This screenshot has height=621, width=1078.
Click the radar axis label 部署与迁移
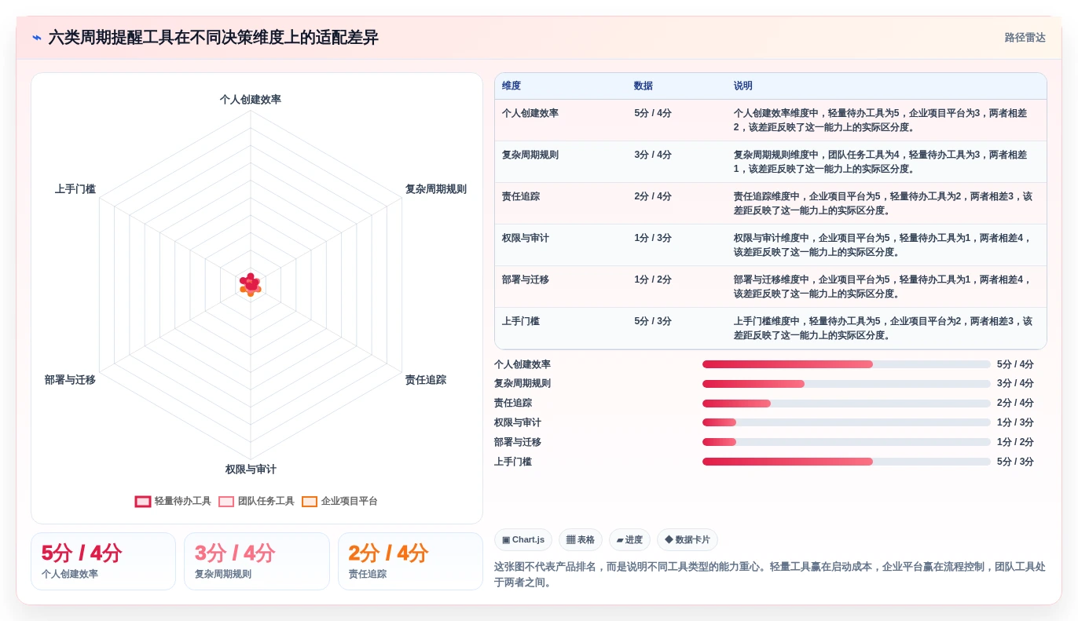pyautogui.click(x=70, y=380)
